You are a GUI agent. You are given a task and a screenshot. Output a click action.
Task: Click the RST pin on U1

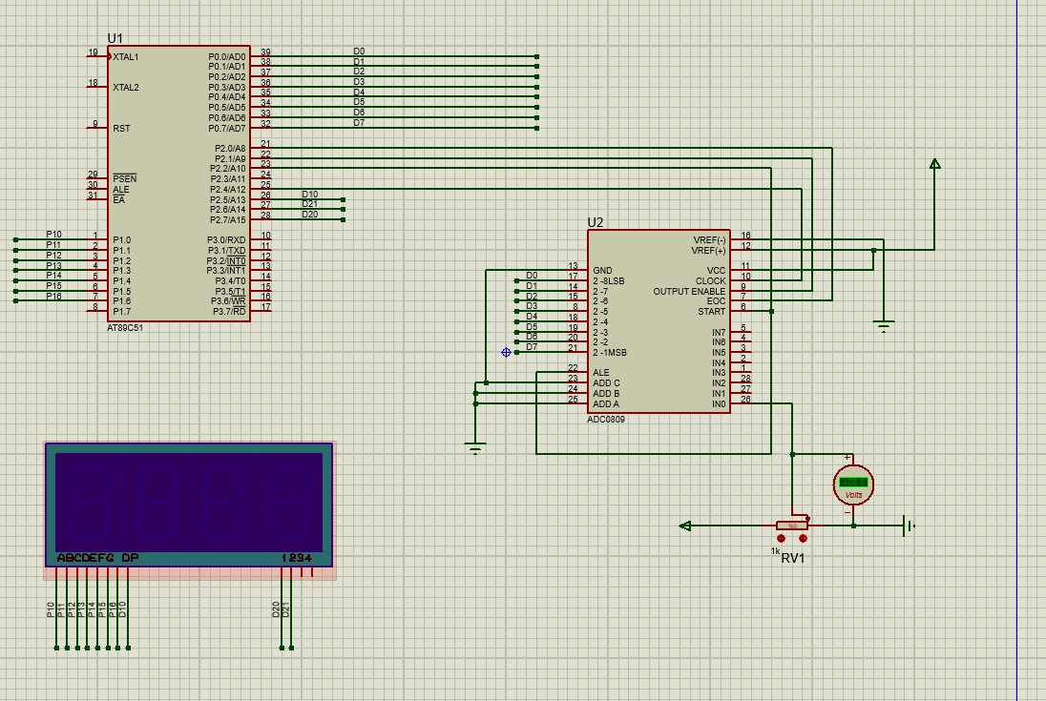(121, 129)
